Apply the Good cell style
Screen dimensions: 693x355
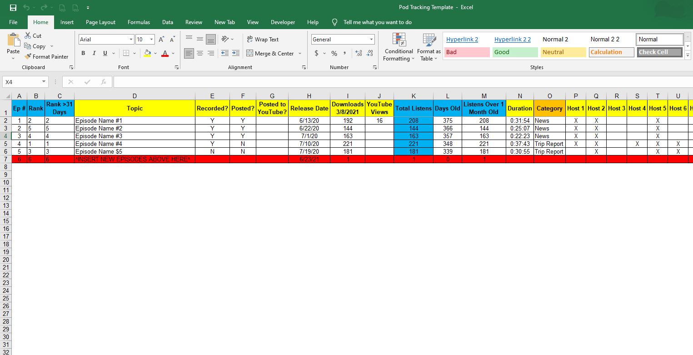(x=515, y=52)
